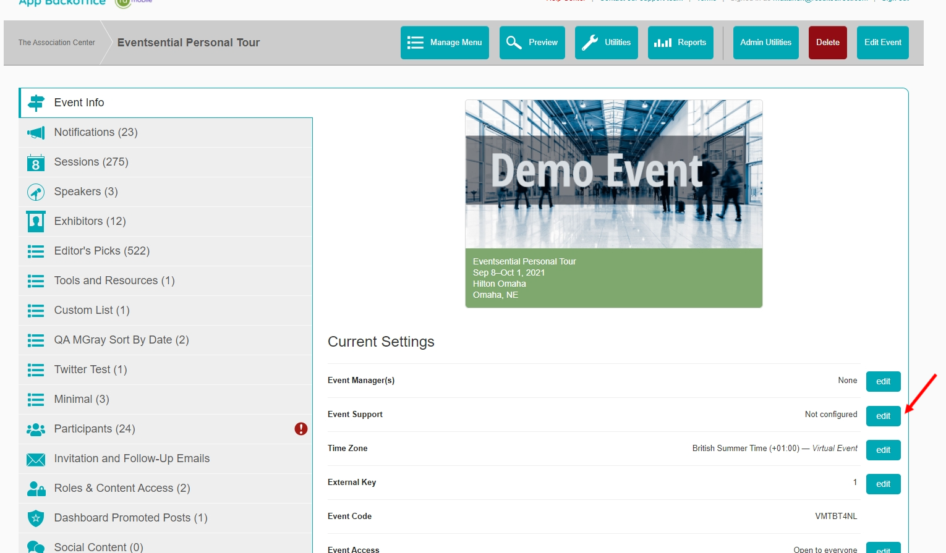The width and height of the screenshot is (946, 553).
Task: Select QA MGray Sort By Date (2)
Action: (166, 340)
